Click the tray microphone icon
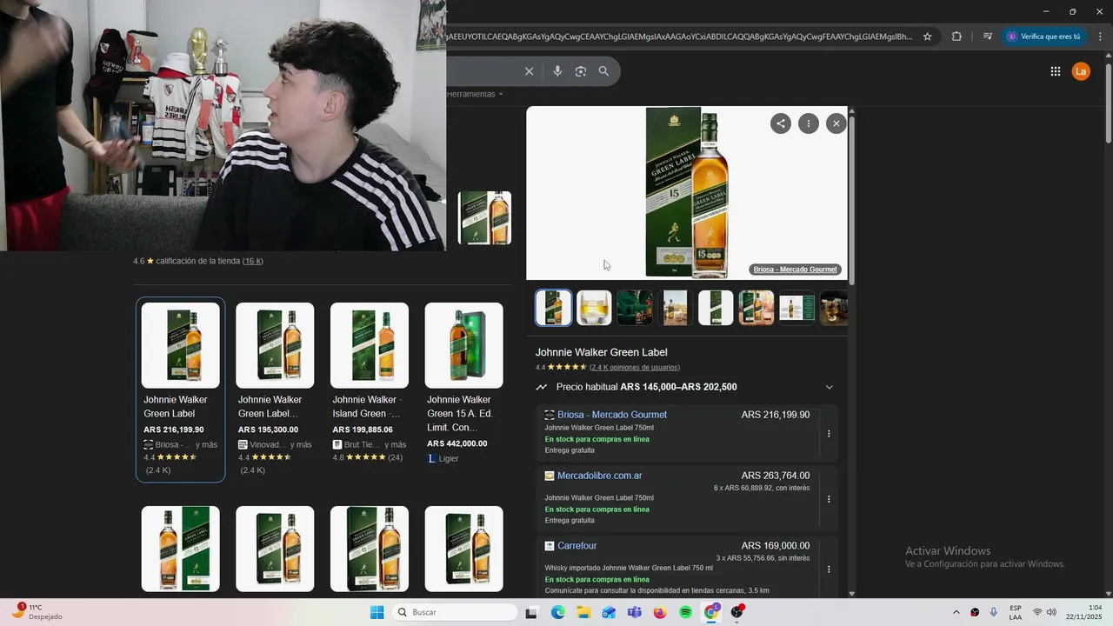1113x626 pixels. pos(994,612)
